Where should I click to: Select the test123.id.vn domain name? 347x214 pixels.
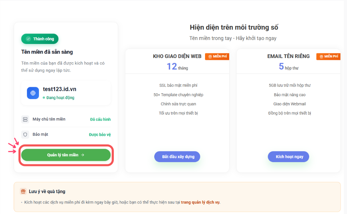click(59, 89)
